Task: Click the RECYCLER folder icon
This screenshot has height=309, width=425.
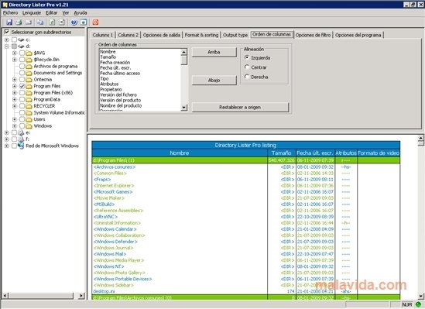Action: click(x=29, y=106)
